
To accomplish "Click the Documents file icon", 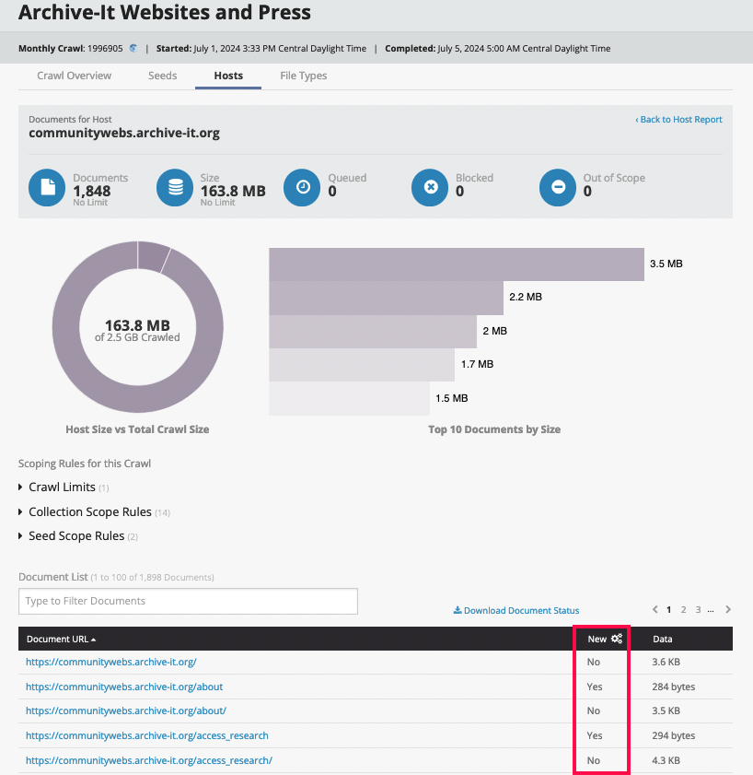I will [46, 188].
